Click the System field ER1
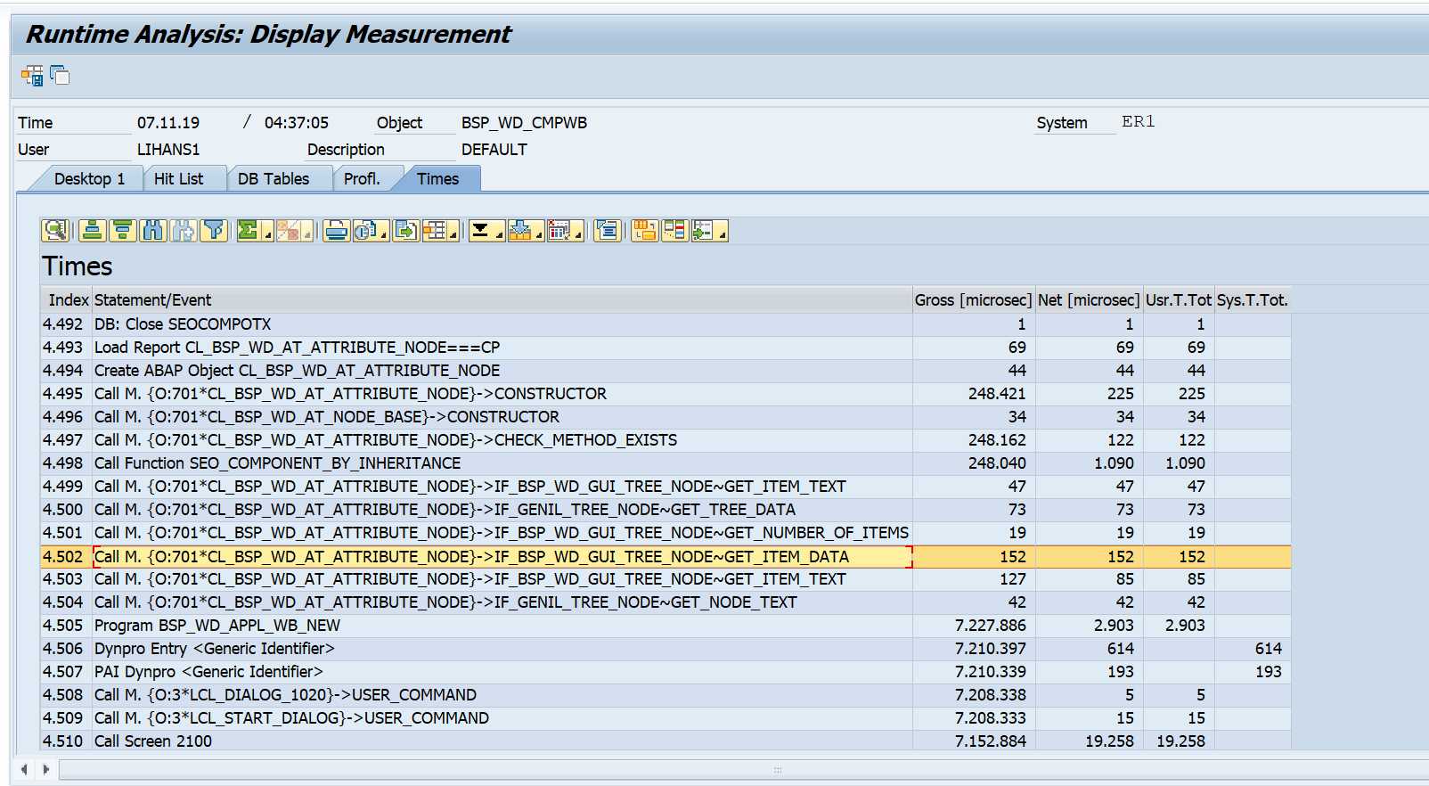The width and height of the screenshot is (1429, 786). (1139, 122)
